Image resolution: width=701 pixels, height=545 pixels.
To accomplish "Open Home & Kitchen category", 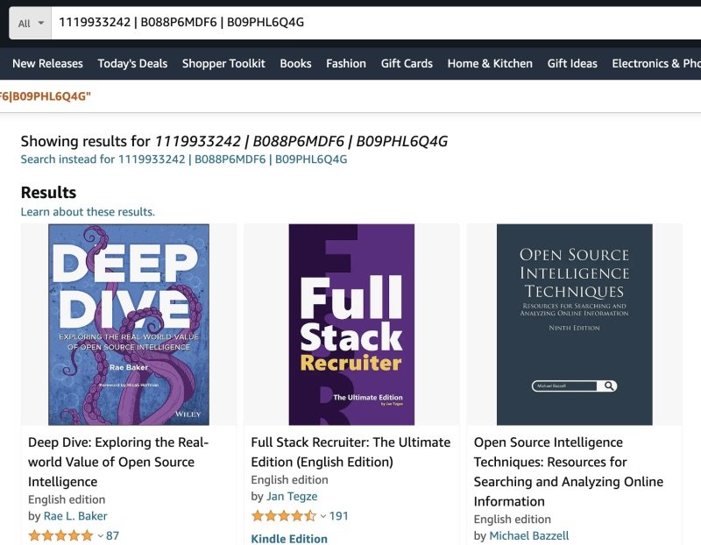I will [x=490, y=63].
